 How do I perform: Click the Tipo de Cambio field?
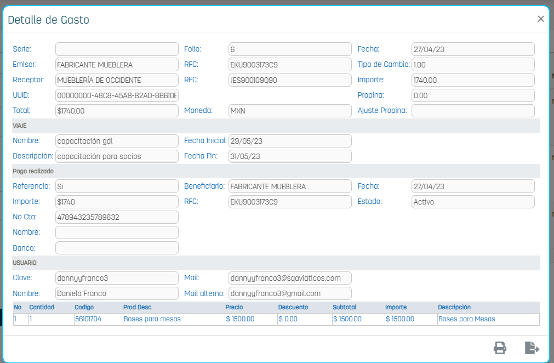(472, 65)
